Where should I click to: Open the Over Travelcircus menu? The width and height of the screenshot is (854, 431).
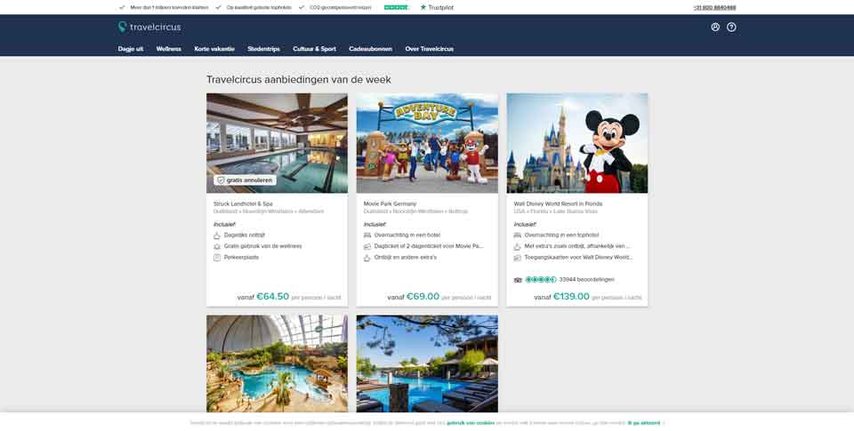coord(429,49)
